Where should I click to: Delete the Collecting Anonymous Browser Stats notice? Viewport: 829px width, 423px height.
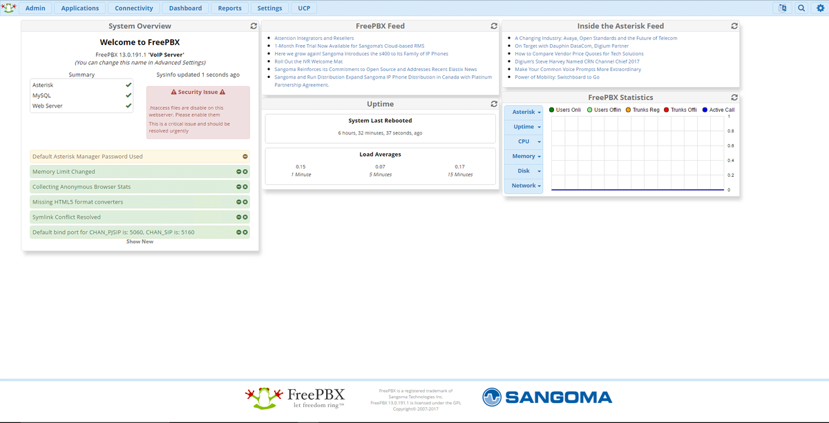(x=245, y=187)
